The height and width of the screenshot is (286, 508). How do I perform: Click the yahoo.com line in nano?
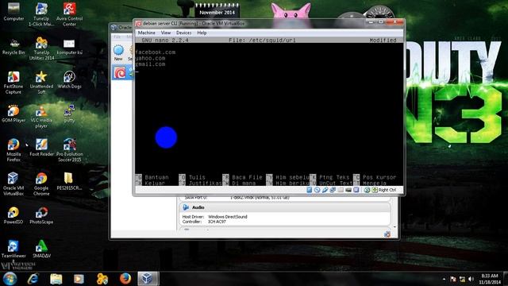[x=151, y=58]
